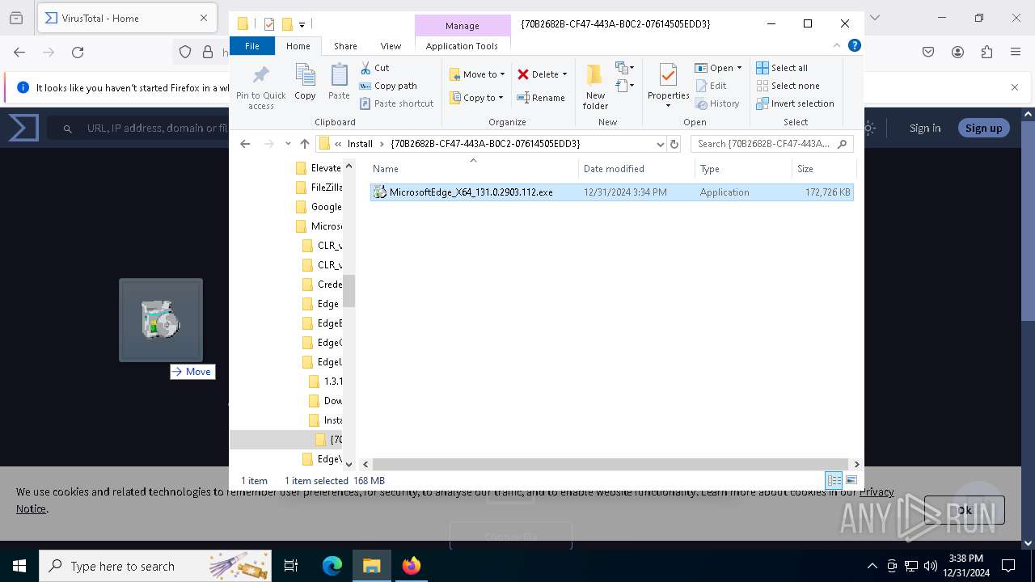Screen dimensions: 1035x582
Task: Click the History ribbon command
Action: [x=717, y=103]
